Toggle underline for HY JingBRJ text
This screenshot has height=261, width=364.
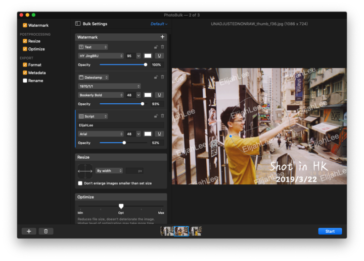tap(159, 56)
